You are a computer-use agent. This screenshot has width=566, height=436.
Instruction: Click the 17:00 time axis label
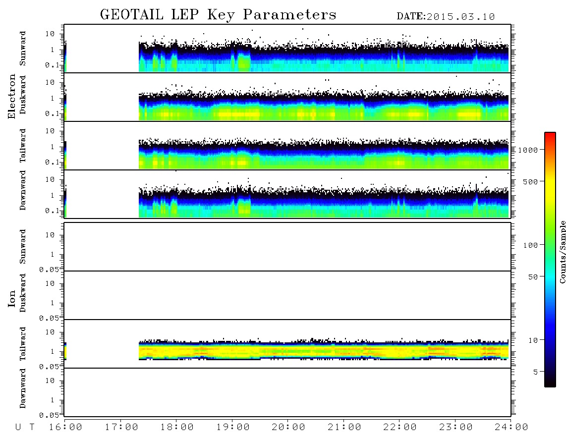121,427
